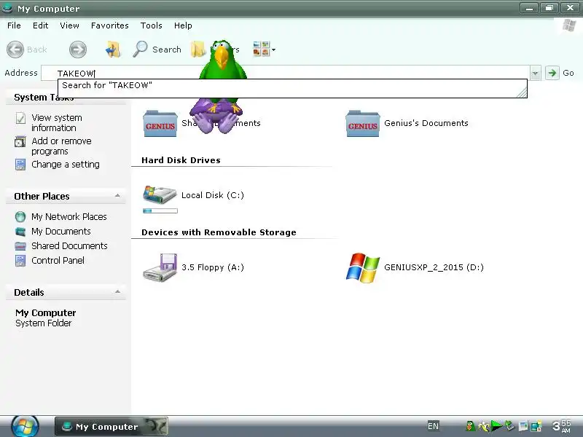
Task: Open the Views button dropdown arrow
Action: pyautogui.click(x=274, y=50)
